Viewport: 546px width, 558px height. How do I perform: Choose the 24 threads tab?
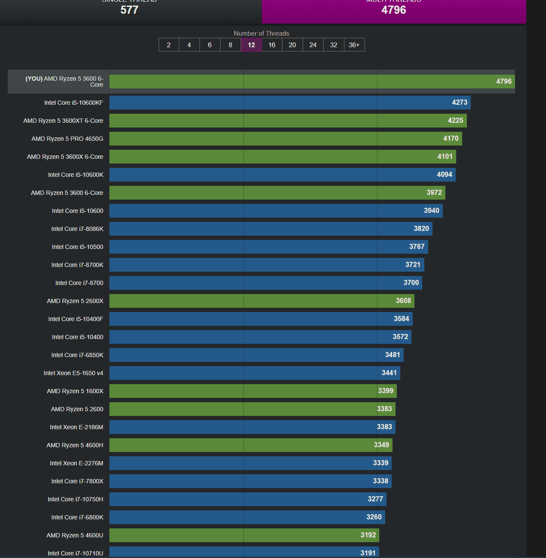pyautogui.click(x=313, y=45)
